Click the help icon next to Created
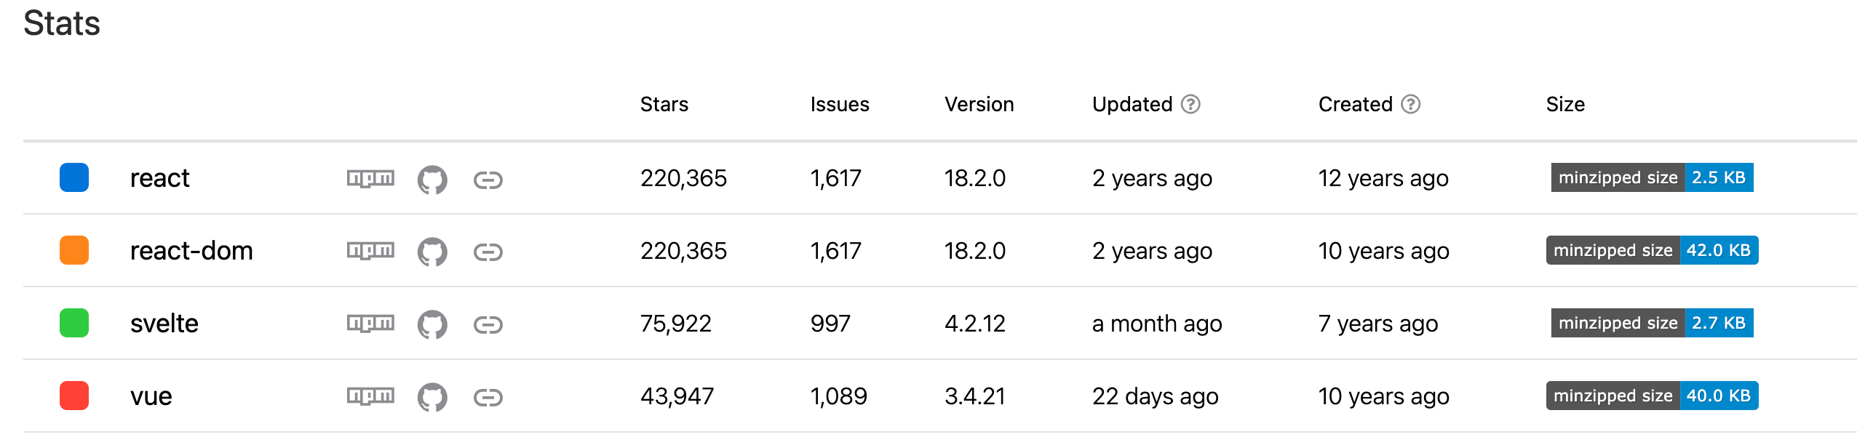 tap(1410, 105)
